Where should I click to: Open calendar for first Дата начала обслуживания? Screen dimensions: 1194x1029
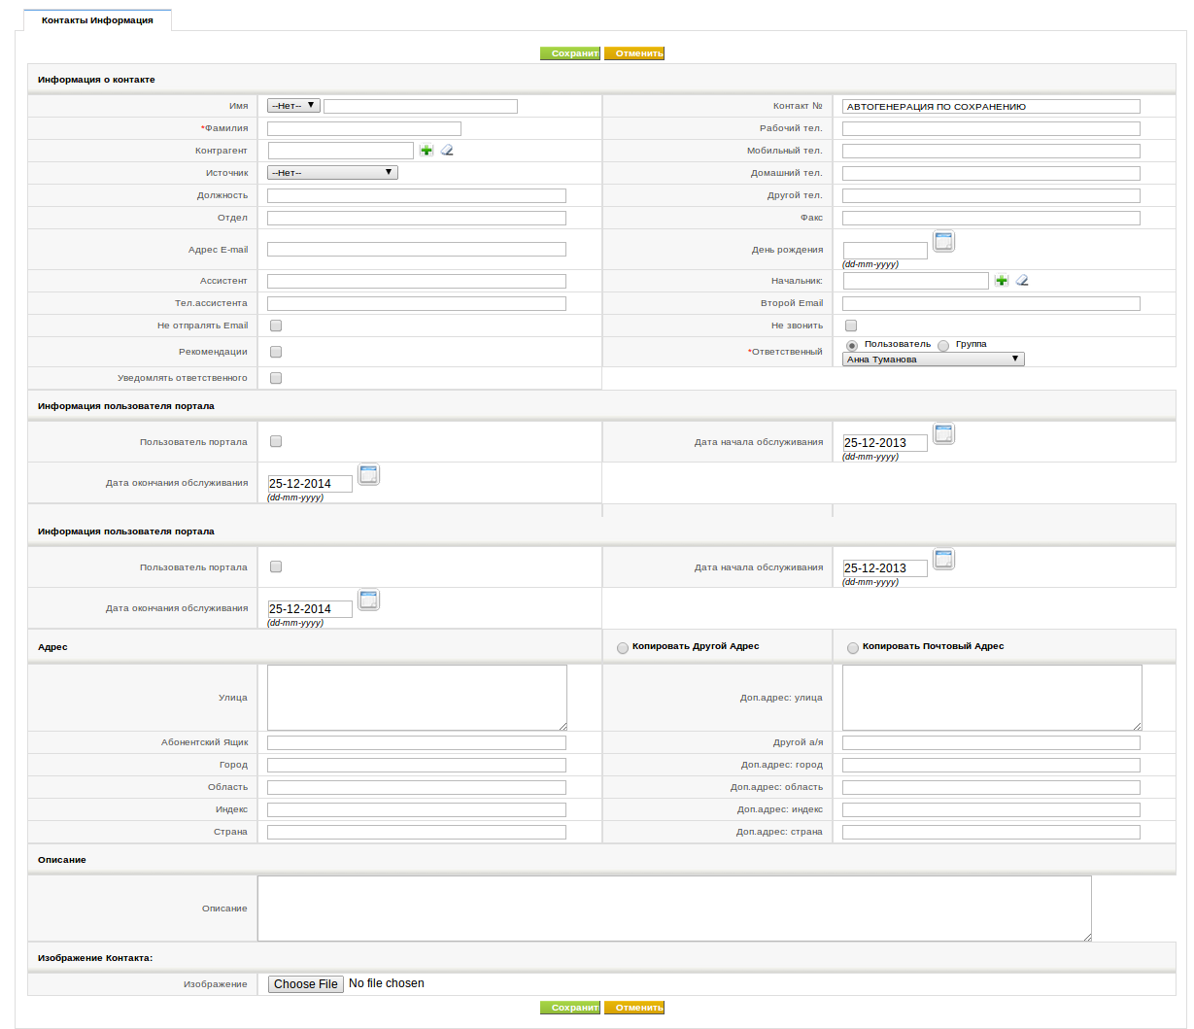tap(943, 434)
